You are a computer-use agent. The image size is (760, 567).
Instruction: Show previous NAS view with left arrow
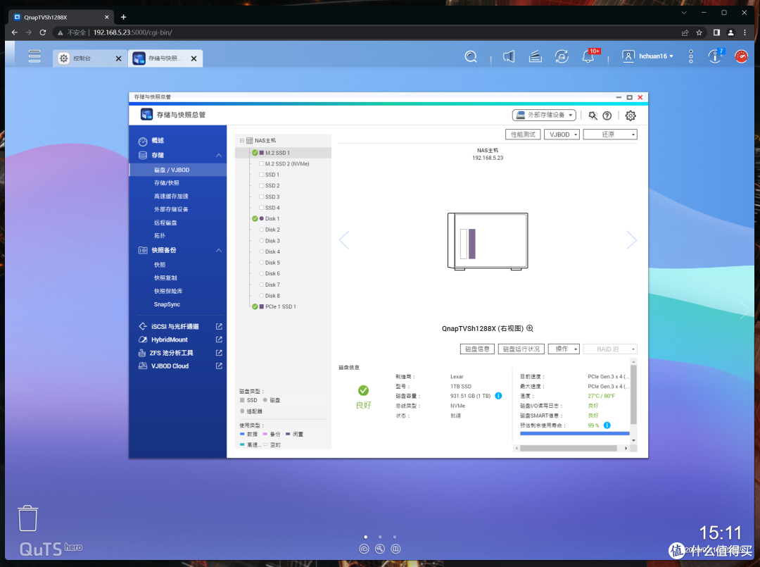[x=343, y=240]
